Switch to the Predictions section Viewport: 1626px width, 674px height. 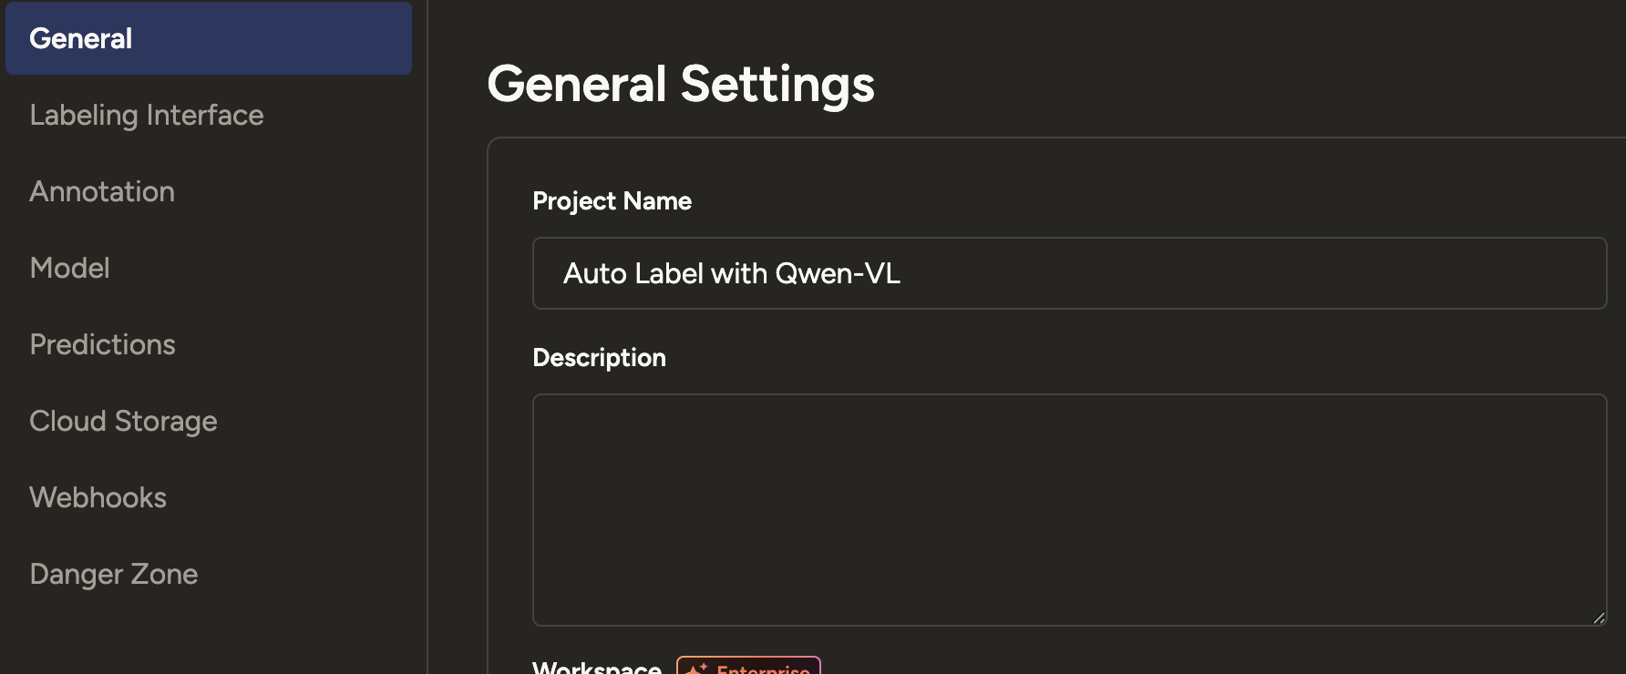(x=102, y=344)
